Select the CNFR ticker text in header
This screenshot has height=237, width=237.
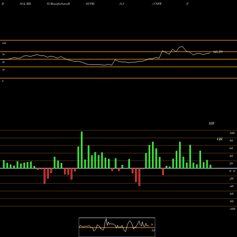pos(157,4)
